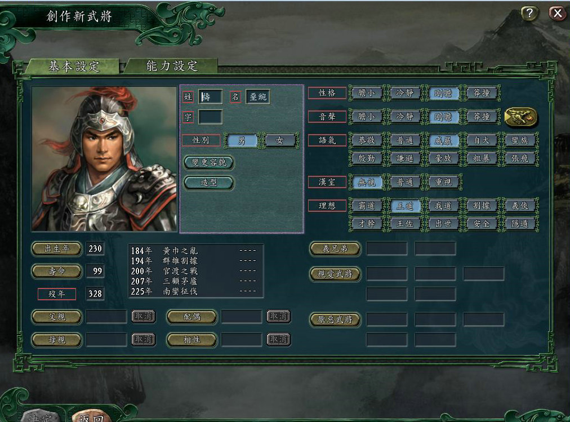
Task: Open the 出生年 birth year selector
Action: pyautogui.click(x=57, y=248)
